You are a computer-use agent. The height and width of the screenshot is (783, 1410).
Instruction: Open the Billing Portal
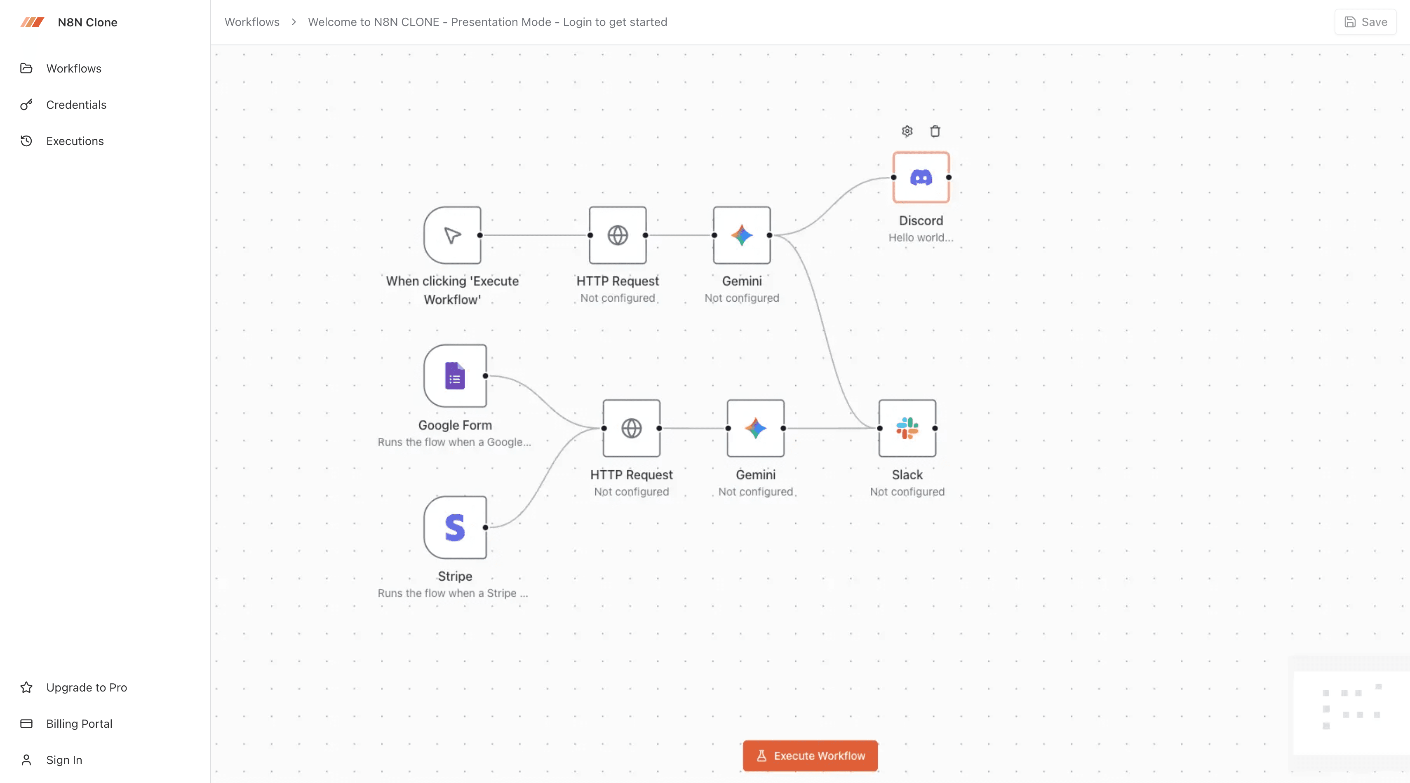(x=79, y=723)
